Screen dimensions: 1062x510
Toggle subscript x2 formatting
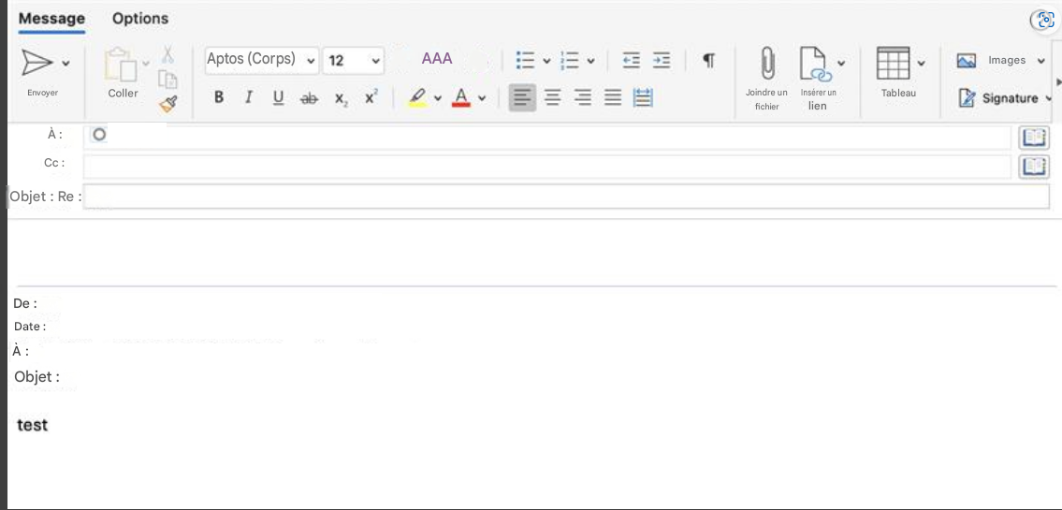342,99
